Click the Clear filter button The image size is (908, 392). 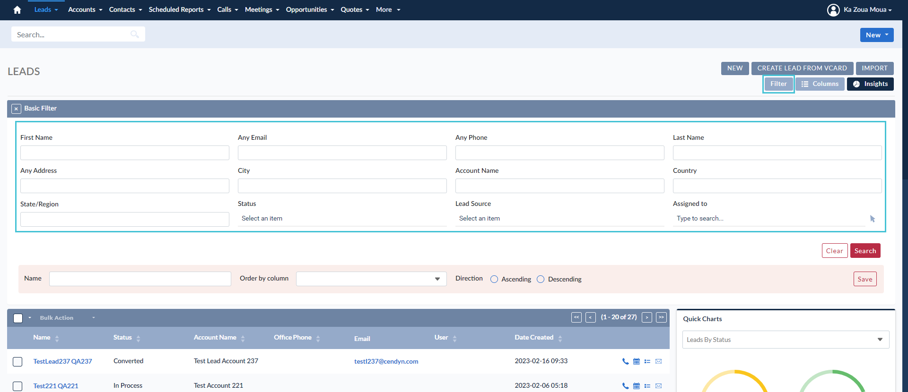(834, 251)
